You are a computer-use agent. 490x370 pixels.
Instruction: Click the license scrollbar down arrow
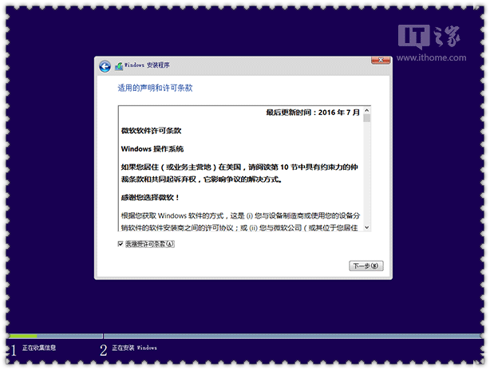[x=367, y=227]
